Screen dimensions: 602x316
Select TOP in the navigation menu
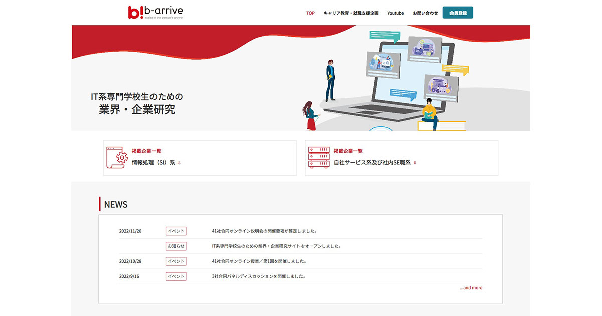click(310, 13)
